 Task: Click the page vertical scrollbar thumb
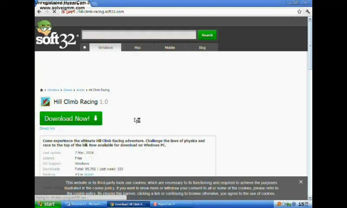(x=310, y=46)
